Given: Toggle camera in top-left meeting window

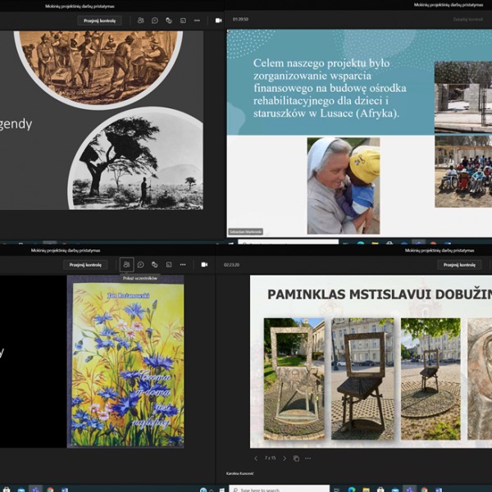Looking at the screenshot, I should click(x=218, y=20).
